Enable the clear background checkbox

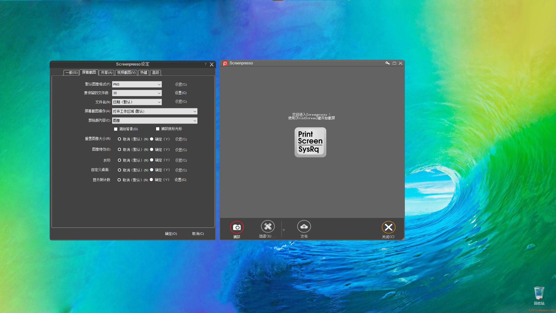tap(116, 129)
